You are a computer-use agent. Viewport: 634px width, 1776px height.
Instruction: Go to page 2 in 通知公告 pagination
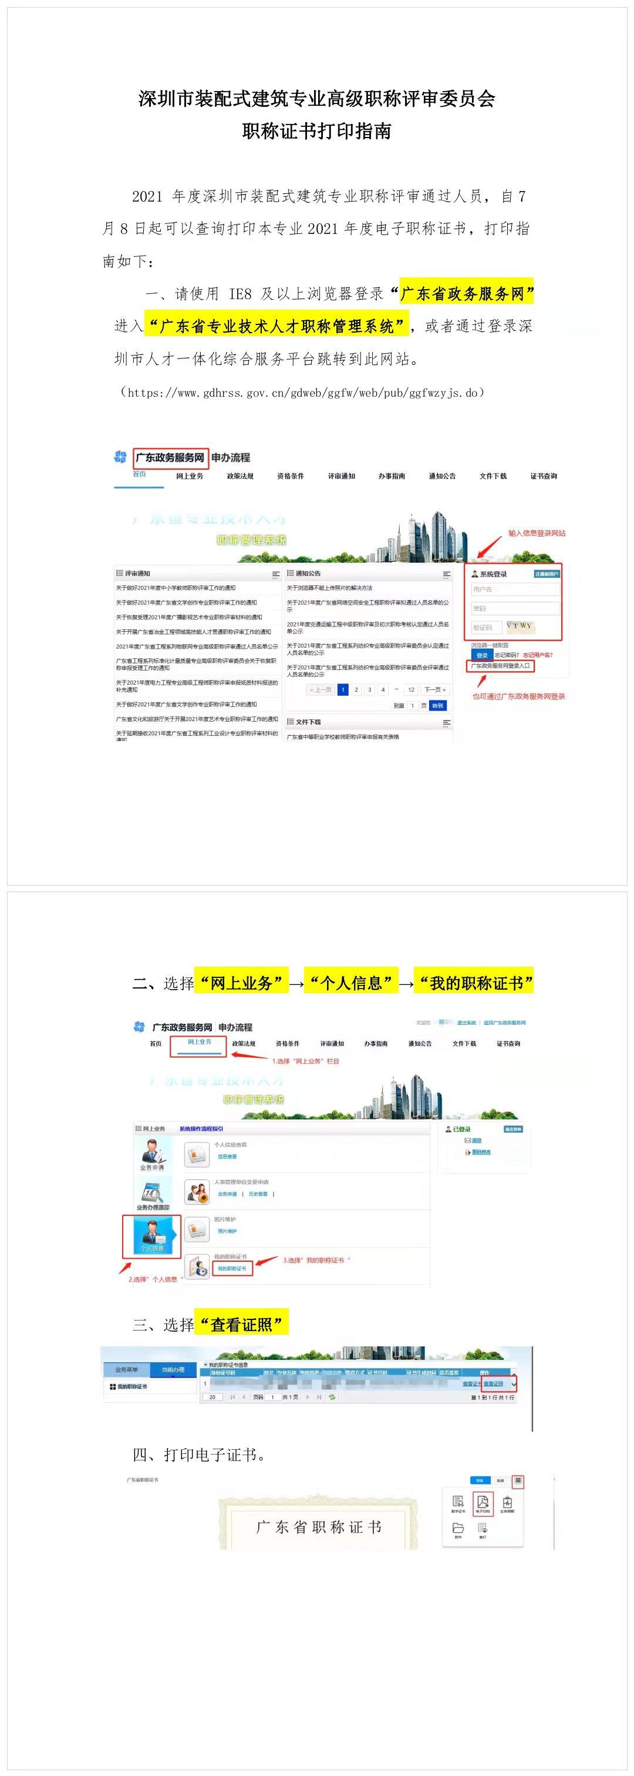click(x=356, y=689)
